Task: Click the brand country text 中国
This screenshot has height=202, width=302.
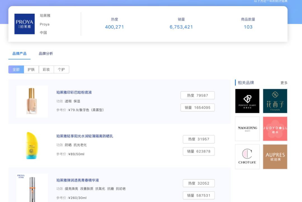Action: tap(43, 33)
